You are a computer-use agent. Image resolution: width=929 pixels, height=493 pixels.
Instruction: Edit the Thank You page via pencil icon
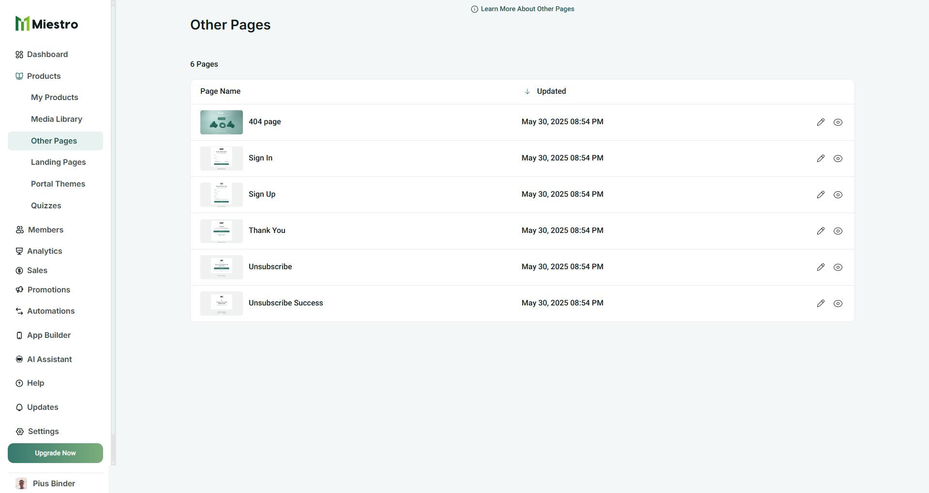coord(821,231)
